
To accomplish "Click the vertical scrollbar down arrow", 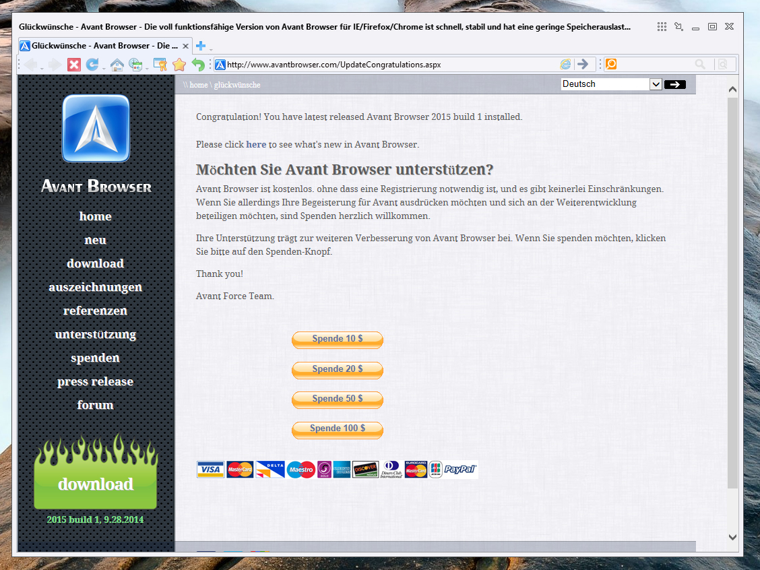I will click(732, 537).
